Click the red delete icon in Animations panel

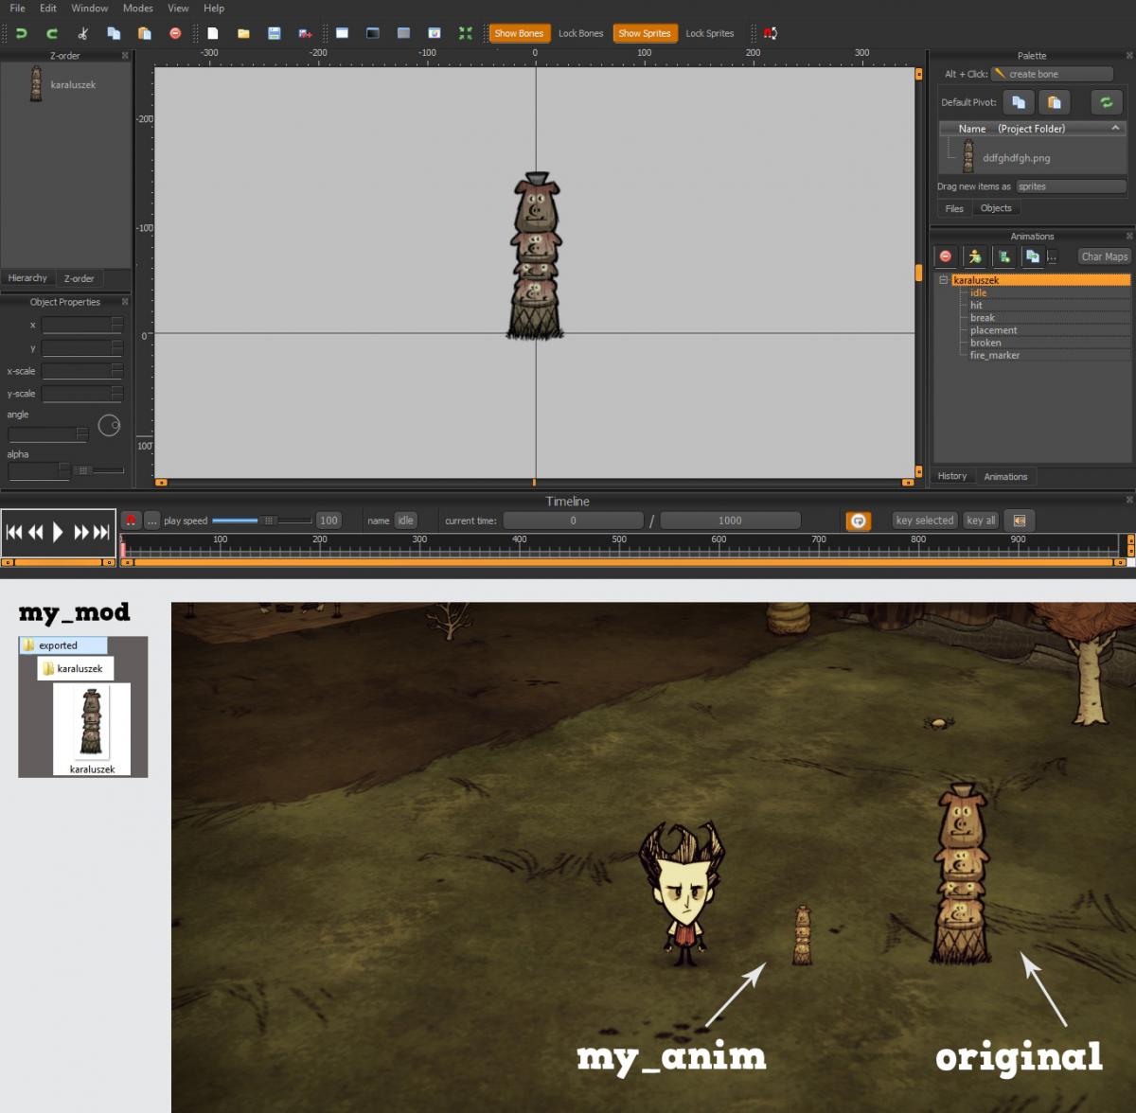946,256
